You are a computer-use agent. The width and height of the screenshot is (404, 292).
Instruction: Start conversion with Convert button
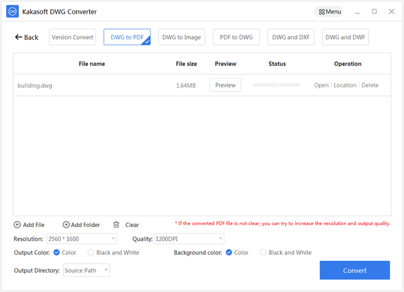click(x=355, y=270)
